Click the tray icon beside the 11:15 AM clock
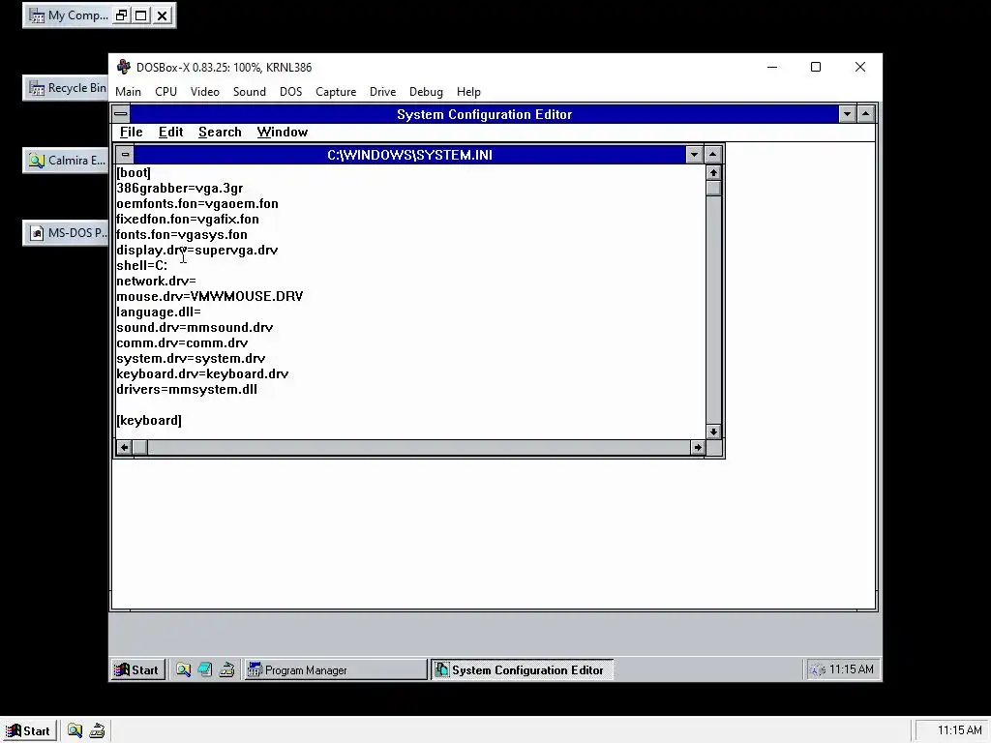 (x=817, y=669)
